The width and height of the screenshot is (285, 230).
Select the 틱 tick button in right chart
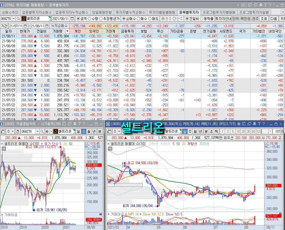click(216, 131)
